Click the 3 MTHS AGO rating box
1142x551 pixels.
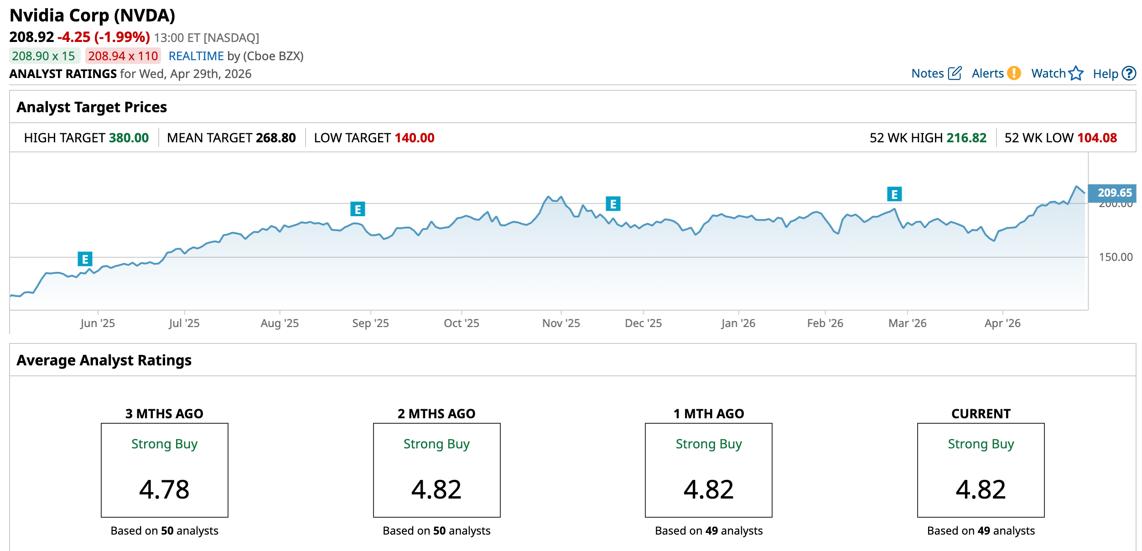point(164,470)
